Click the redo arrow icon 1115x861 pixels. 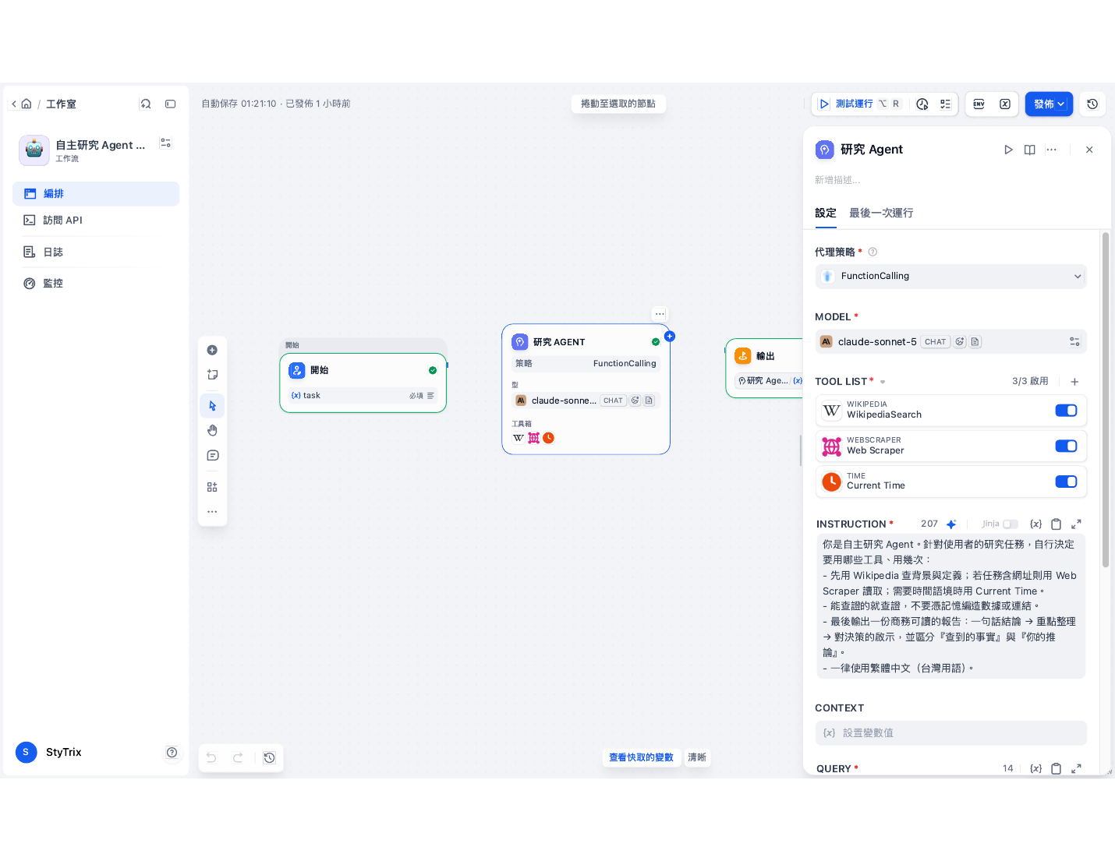coord(238,757)
